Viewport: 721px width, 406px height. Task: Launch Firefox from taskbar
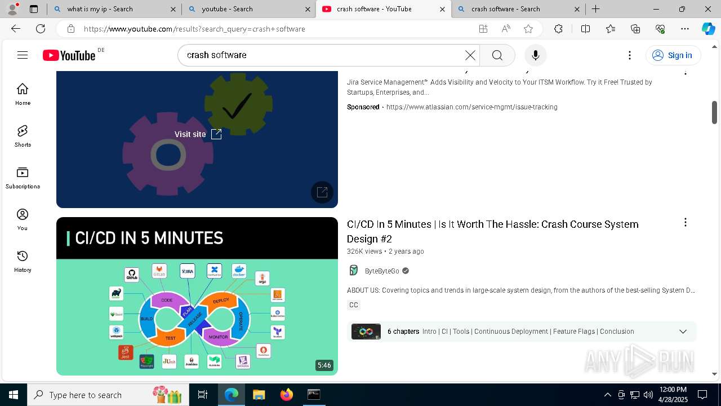pyautogui.click(x=287, y=395)
